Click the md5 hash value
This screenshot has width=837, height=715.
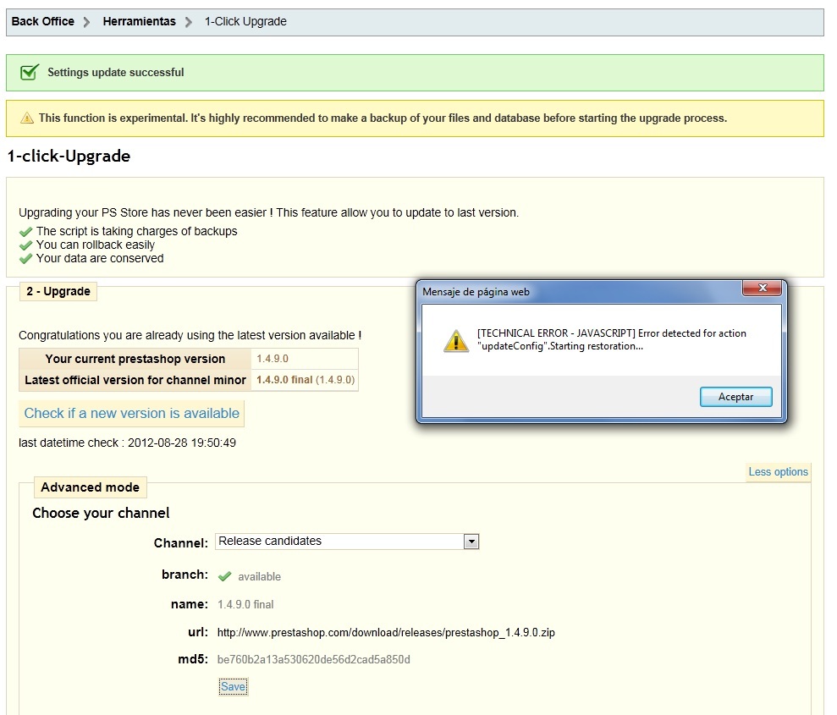click(x=313, y=659)
